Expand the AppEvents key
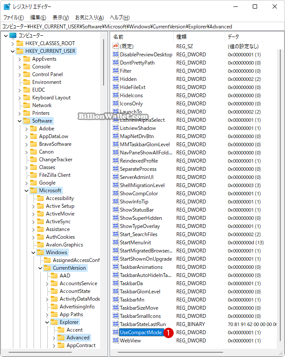 click(20, 59)
